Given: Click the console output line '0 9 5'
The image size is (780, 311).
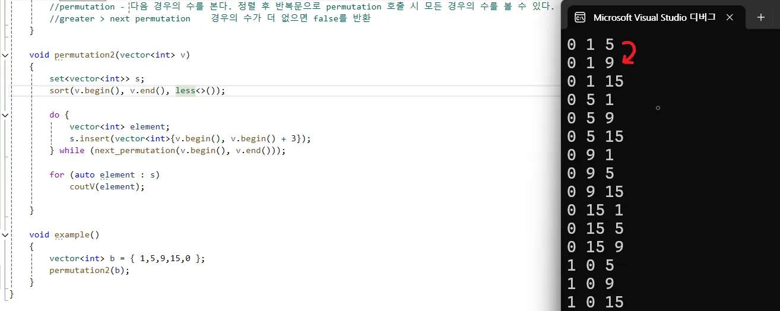Looking at the screenshot, I should coord(591,173).
